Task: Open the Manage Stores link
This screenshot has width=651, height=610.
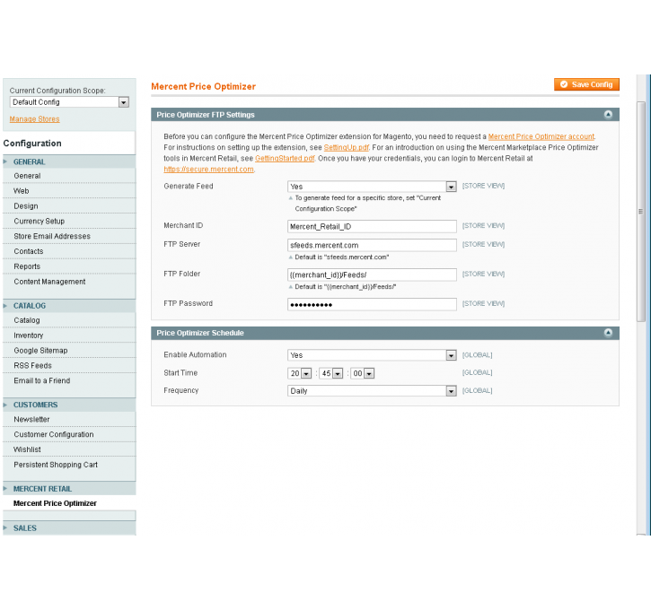Action: 34,119
